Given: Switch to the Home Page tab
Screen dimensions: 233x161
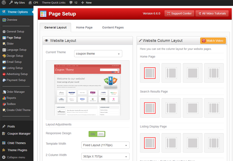Looking at the screenshot, I should click(x=84, y=28).
